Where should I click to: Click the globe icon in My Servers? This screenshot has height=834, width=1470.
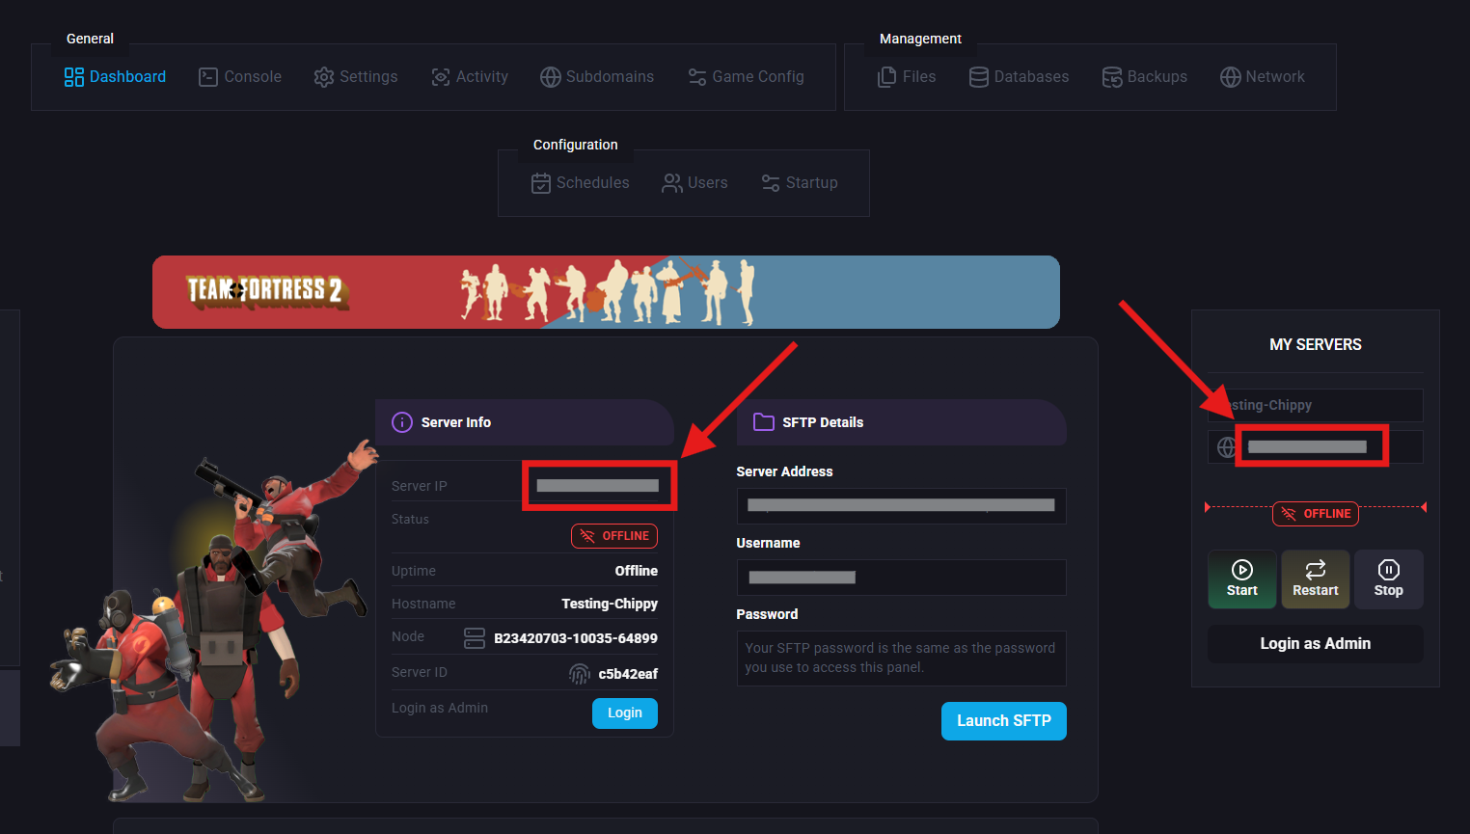coord(1227,447)
